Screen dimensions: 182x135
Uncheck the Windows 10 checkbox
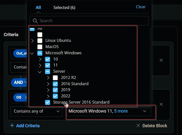pos(48,59)
